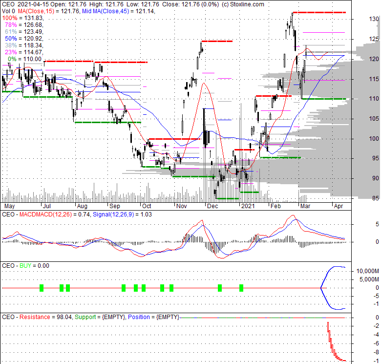Click the red resistance line at the 131.83 high
Screen dimensions: 381x364
pos(319,12)
